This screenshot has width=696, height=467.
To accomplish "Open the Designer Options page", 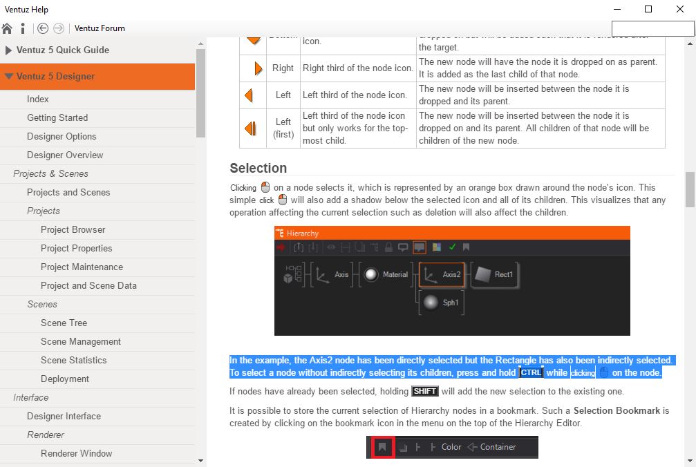I will (62, 136).
